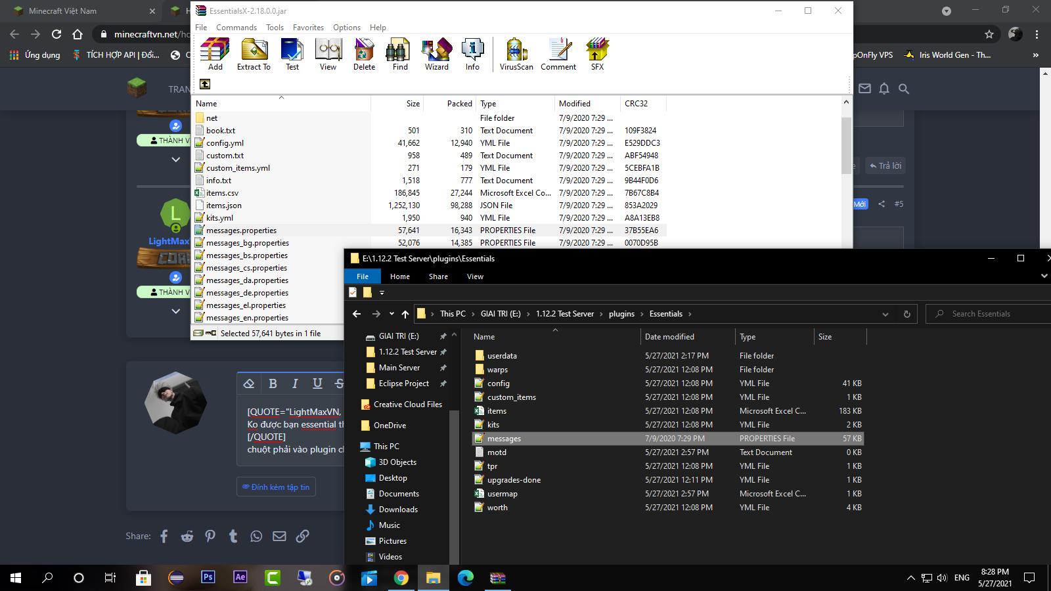Click the Trả lời reply link

885,165
